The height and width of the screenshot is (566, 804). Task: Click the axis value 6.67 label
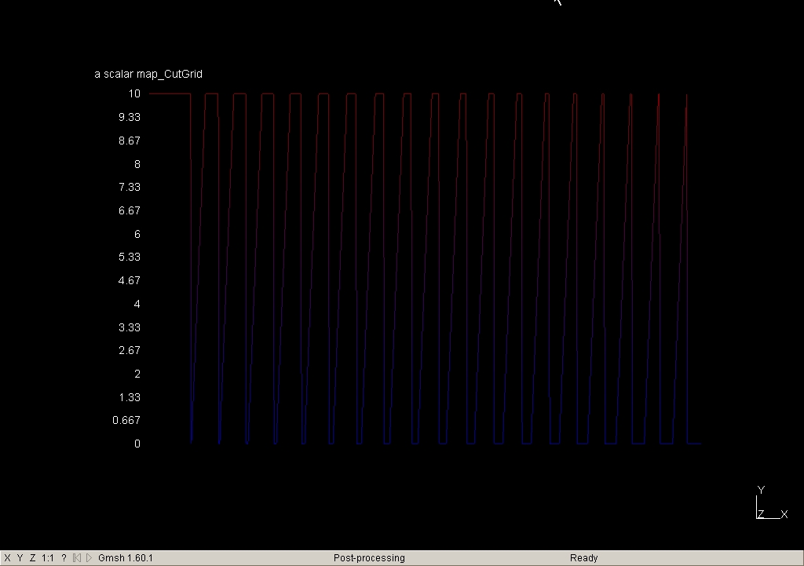(x=130, y=210)
